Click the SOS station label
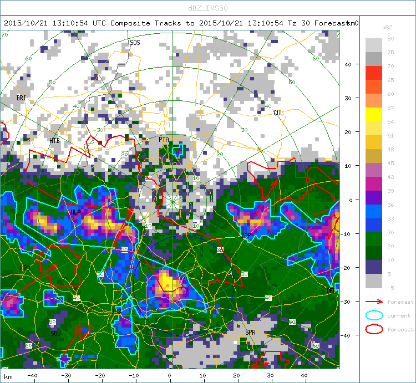This screenshot has height=383, width=416. click(135, 43)
